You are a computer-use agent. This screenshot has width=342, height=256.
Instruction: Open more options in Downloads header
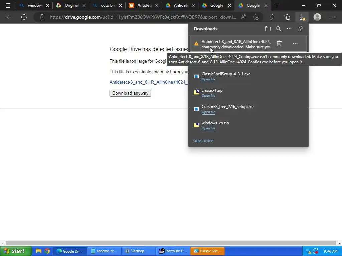pos(289,29)
